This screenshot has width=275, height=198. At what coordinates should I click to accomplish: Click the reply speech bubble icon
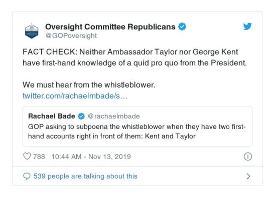click(x=27, y=176)
